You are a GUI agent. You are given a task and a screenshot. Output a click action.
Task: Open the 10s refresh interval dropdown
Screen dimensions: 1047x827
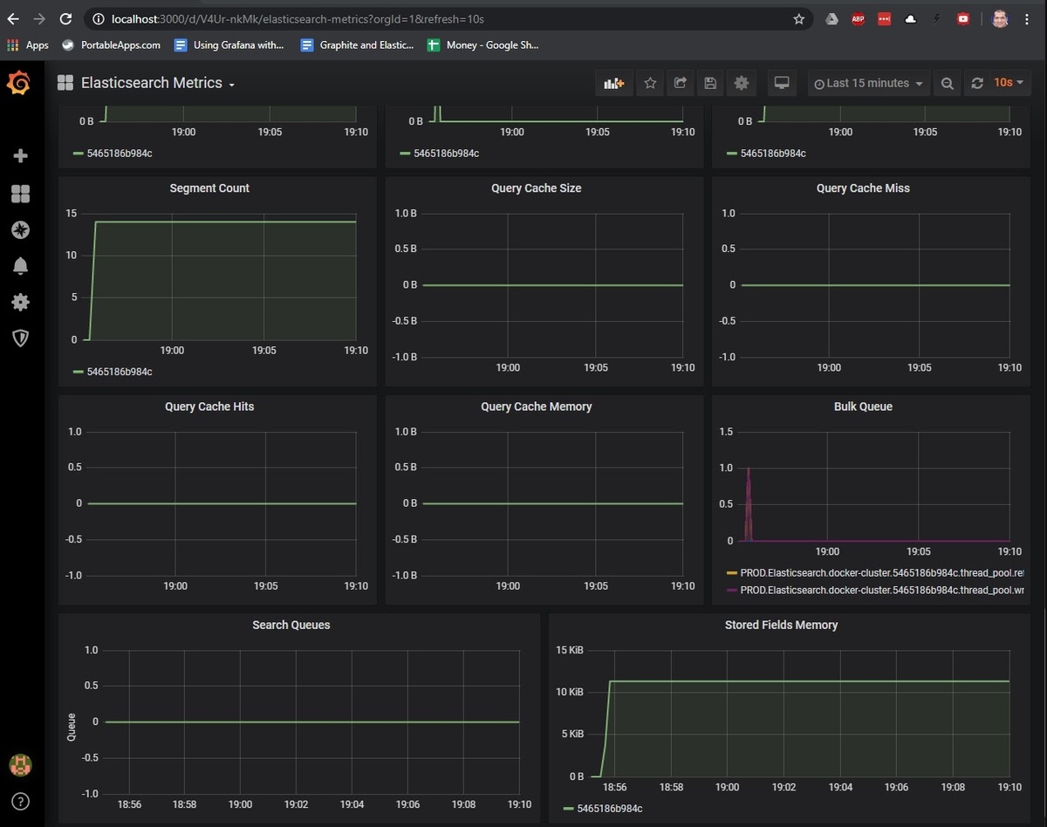click(x=1009, y=83)
